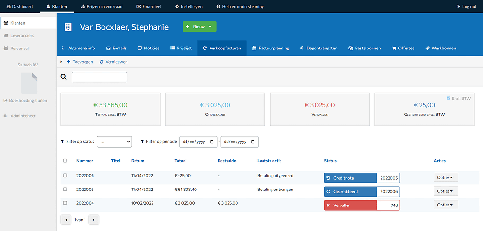Click linked number 2022005 in Creditnota badge

(389, 178)
